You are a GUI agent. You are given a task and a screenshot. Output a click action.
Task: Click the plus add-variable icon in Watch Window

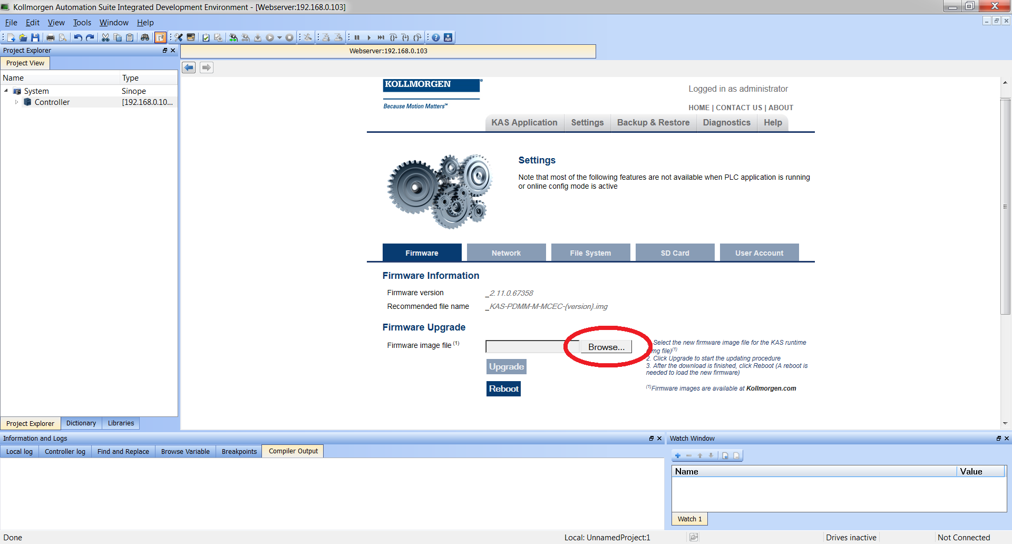point(678,455)
